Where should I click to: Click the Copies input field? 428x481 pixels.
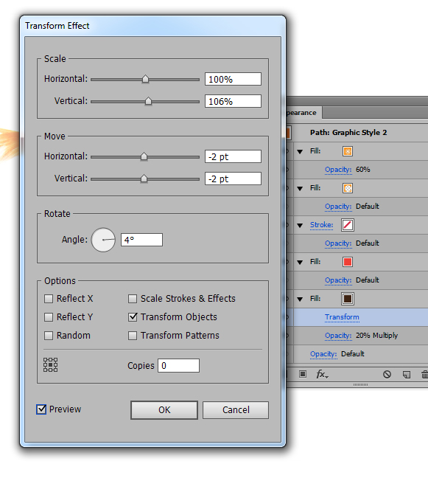coord(178,366)
